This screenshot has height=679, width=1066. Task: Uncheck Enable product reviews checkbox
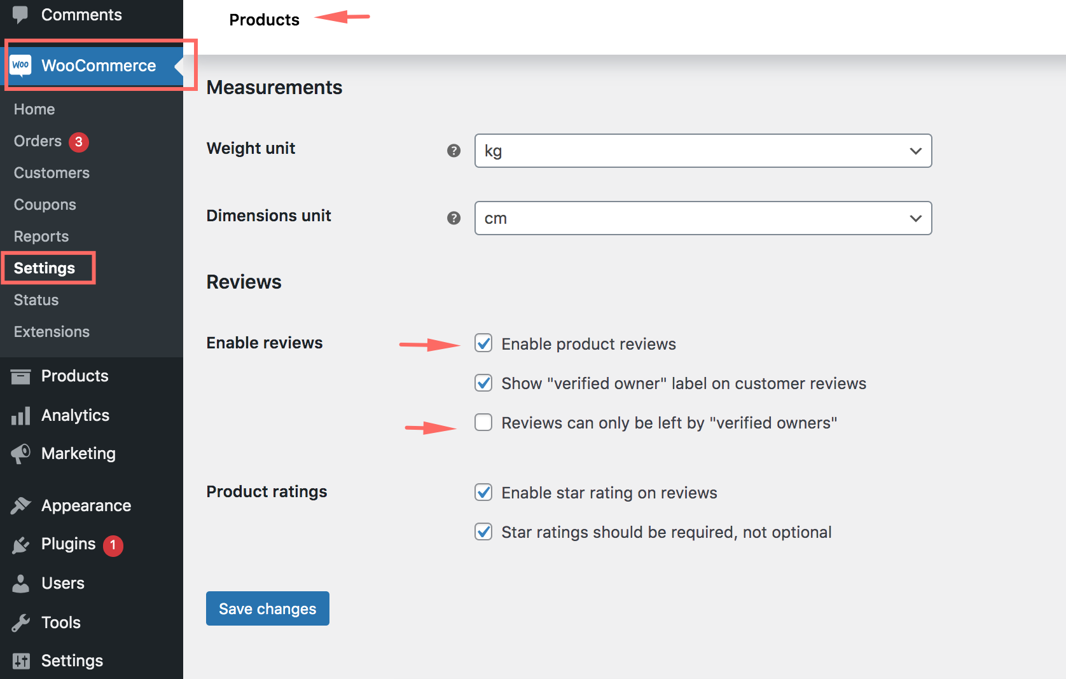pos(483,343)
